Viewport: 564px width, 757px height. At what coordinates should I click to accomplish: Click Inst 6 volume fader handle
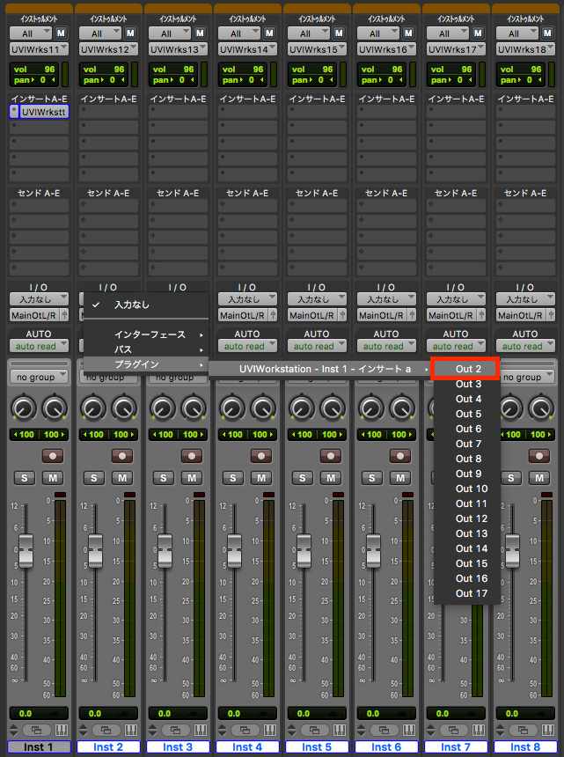[x=373, y=551]
